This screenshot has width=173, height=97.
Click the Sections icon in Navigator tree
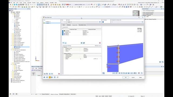coord(15,16)
